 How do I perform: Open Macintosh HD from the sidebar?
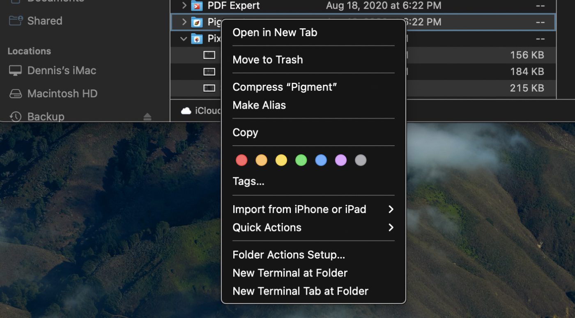click(62, 94)
